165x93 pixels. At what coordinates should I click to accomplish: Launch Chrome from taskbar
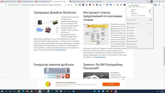pyautogui.click(x=31, y=91)
